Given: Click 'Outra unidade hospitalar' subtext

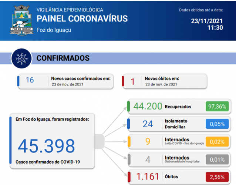Looking at the screenshot, I should [182, 162].
